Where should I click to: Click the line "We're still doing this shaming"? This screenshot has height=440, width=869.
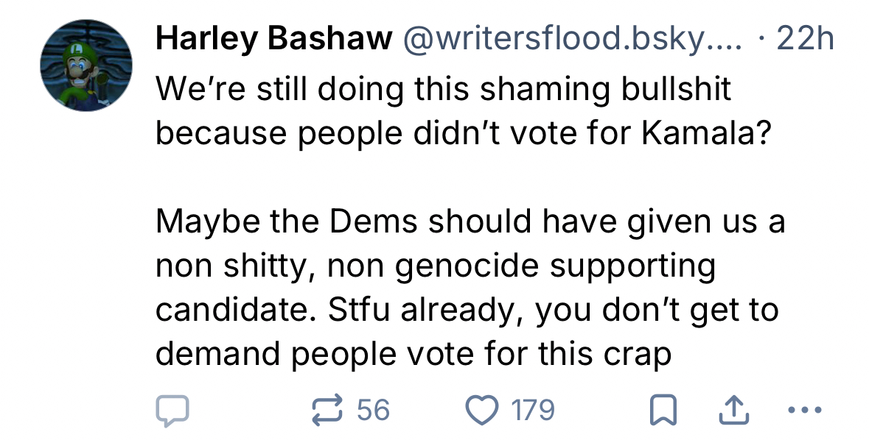click(x=444, y=90)
